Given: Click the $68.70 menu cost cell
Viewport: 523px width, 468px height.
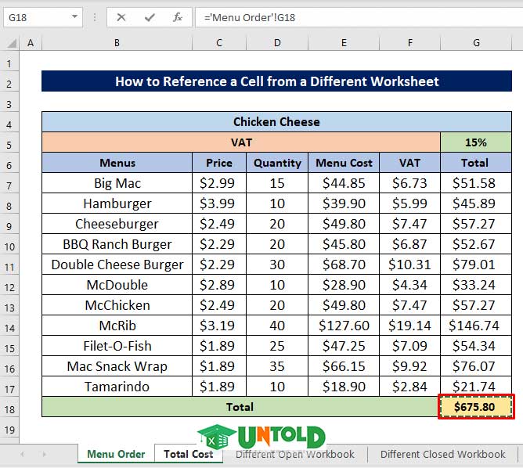Looking at the screenshot, I should pyautogui.click(x=344, y=265).
